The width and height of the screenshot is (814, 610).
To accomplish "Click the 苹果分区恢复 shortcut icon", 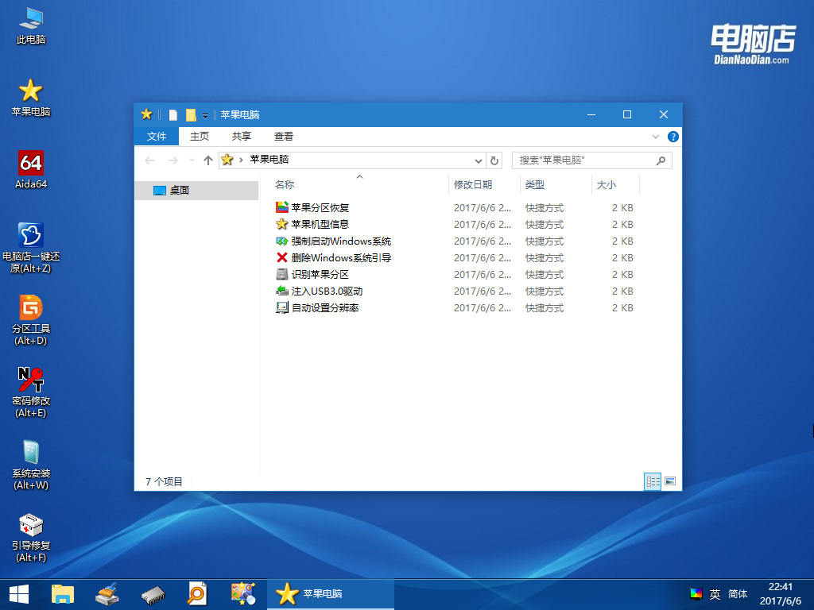I will (282, 207).
